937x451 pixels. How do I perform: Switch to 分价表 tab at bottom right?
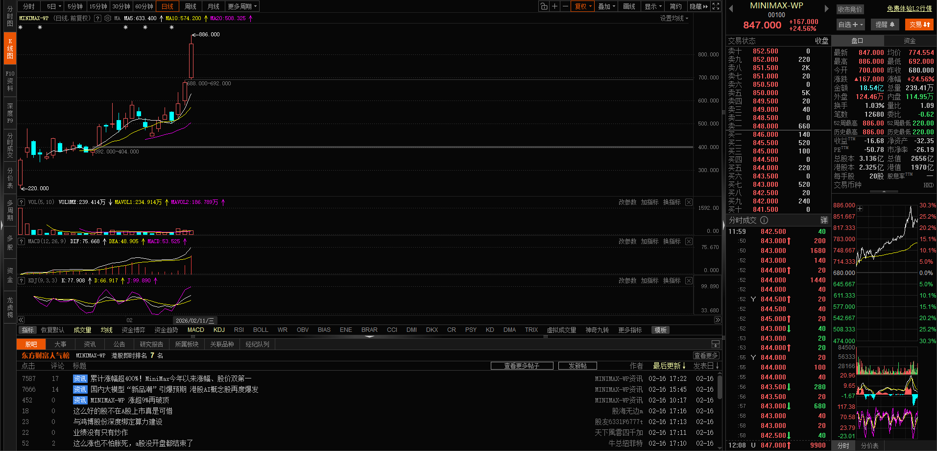point(869,446)
